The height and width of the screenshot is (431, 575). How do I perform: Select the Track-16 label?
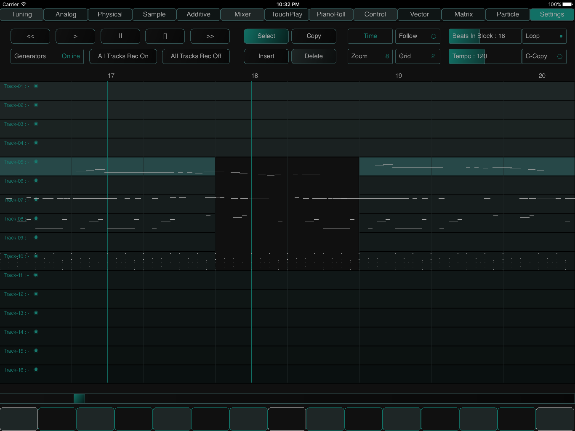pyautogui.click(x=16, y=370)
